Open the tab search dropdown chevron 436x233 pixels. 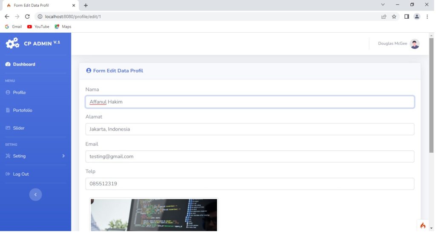(383, 5)
